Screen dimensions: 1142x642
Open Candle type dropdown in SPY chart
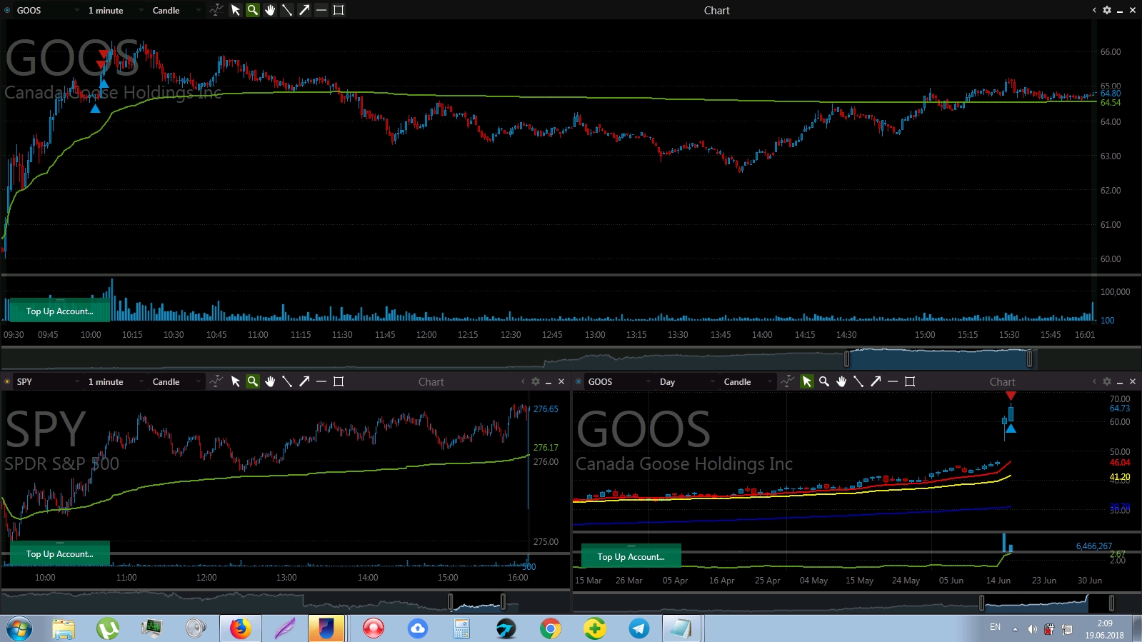pos(176,381)
